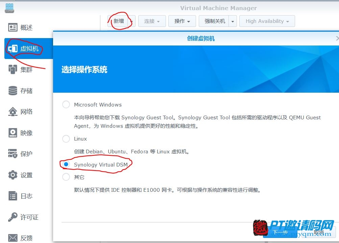This screenshot has width=339, height=243.
Task: Click the 反馈 envelope icon
Action: pyautogui.click(x=13, y=238)
